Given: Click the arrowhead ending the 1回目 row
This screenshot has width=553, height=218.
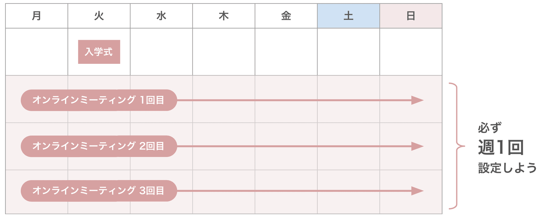Looking at the screenshot, I should click(417, 100).
